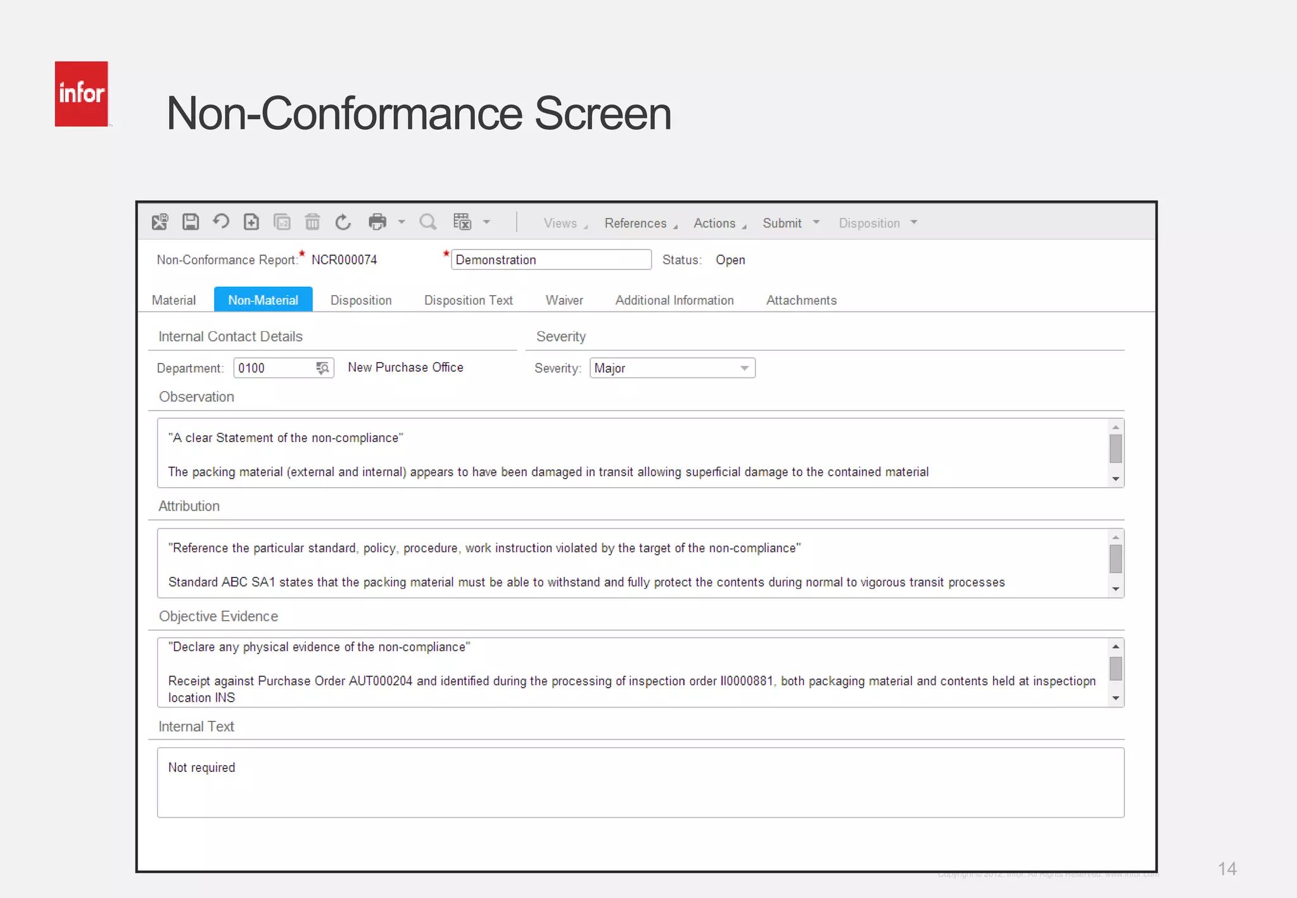
Task: Click the Save and Exit icon
Action: (160, 222)
